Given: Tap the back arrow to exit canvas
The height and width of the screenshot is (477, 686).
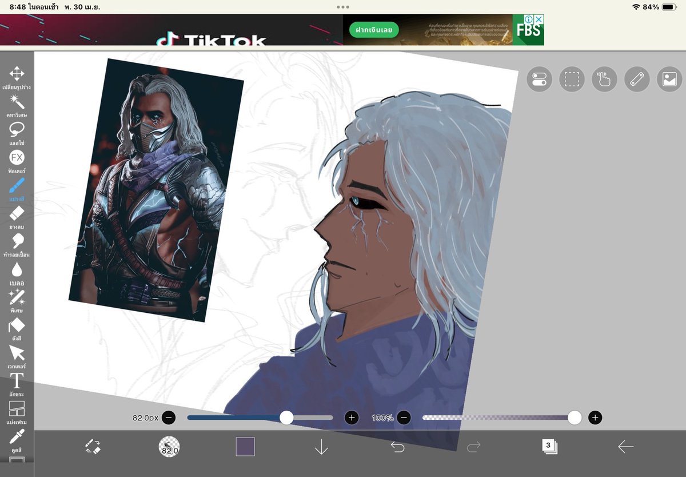Looking at the screenshot, I should click(625, 447).
